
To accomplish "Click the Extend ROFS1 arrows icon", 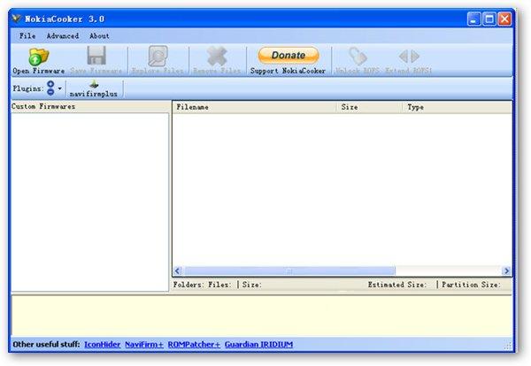I will [x=409, y=57].
